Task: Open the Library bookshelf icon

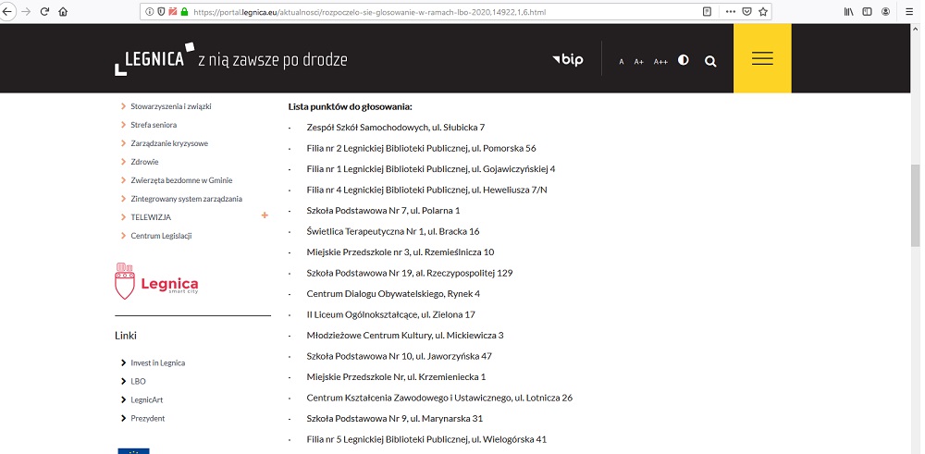Action: [848, 11]
